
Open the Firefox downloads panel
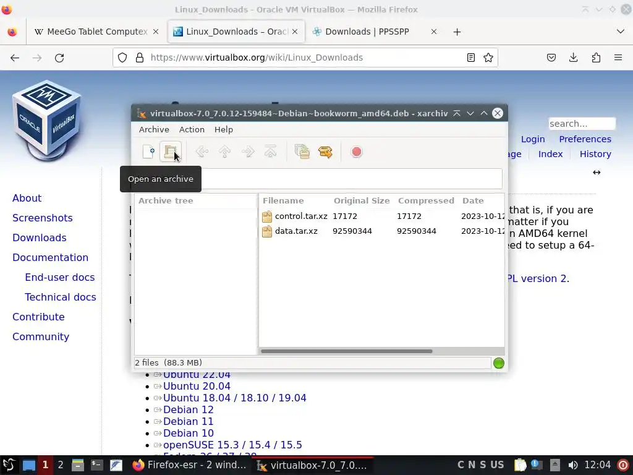click(x=573, y=58)
